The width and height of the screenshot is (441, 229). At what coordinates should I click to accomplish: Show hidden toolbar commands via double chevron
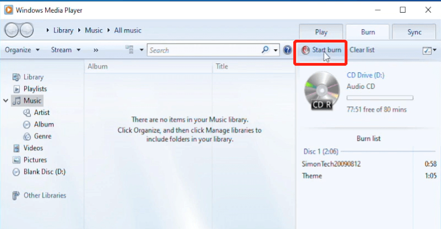coord(95,50)
